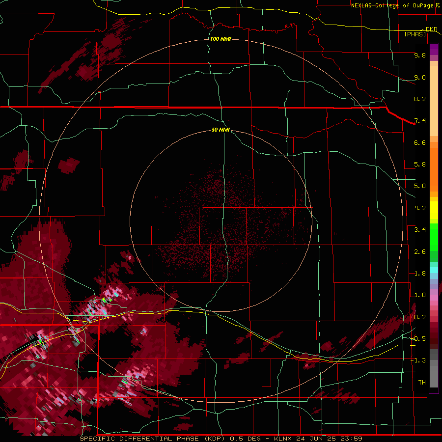The width and height of the screenshot is (442, 442).
Task: Click the 1.0 scale value
Action: pos(420,295)
